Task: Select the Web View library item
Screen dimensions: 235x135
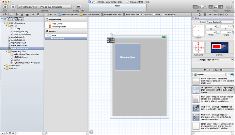Action: click(x=213, y=108)
